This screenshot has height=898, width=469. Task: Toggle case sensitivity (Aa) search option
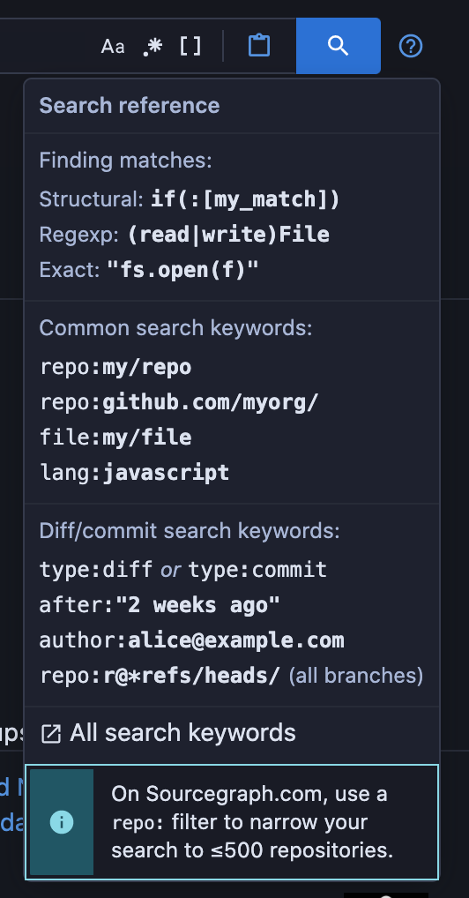coord(113,47)
